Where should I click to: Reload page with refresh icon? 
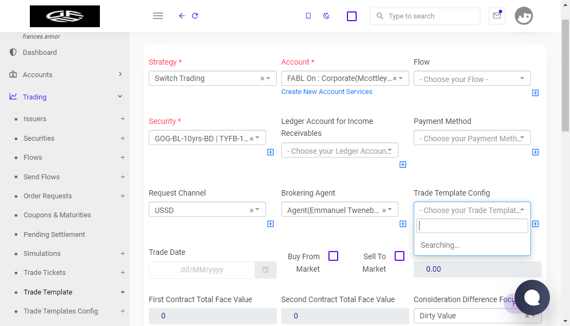(195, 16)
